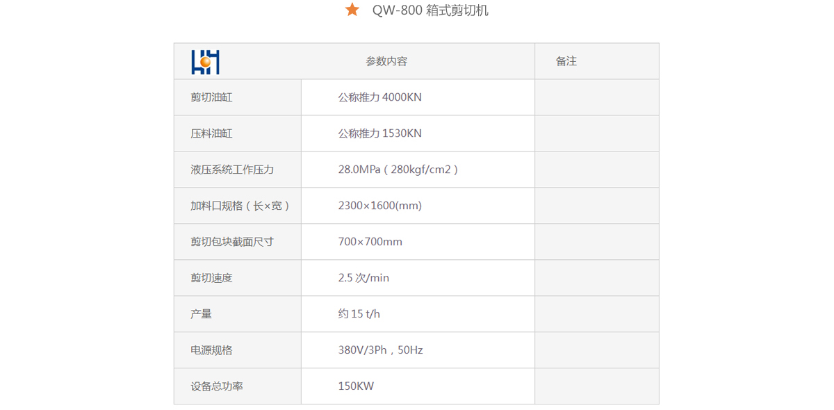This screenshot has width=834, height=410.
Task: Select the 电源规格 row label
Action: (x=211, y=350)
